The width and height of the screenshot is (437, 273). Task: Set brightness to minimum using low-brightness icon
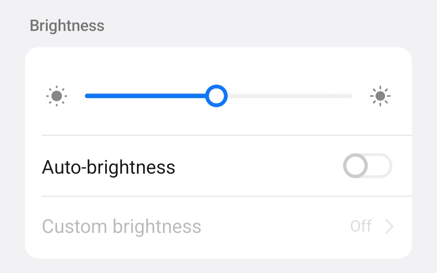click(x=57, y=96)
